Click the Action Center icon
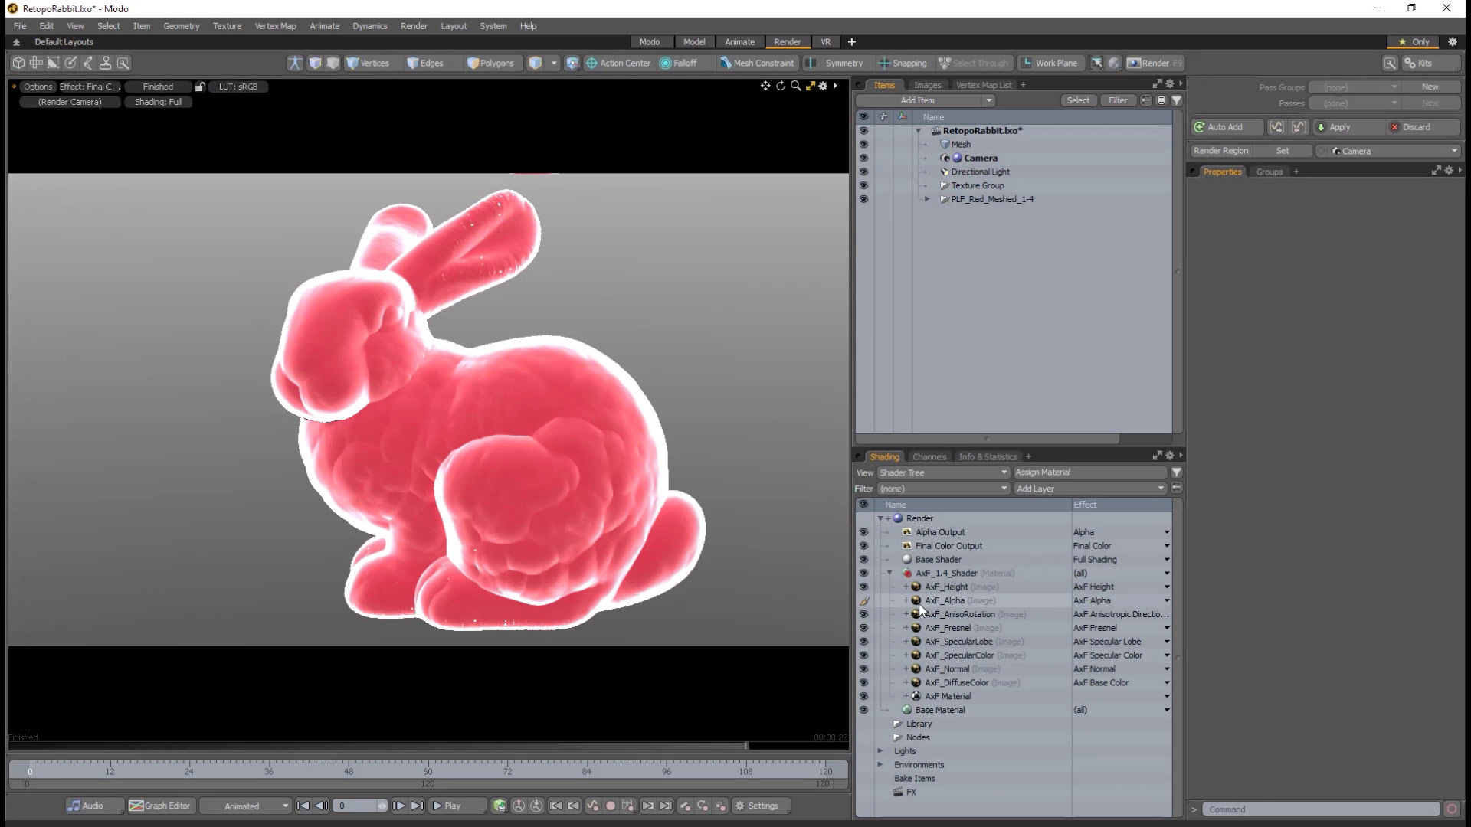The height and width of the screenshot is (827, 1471). click(x=591, y=64)
